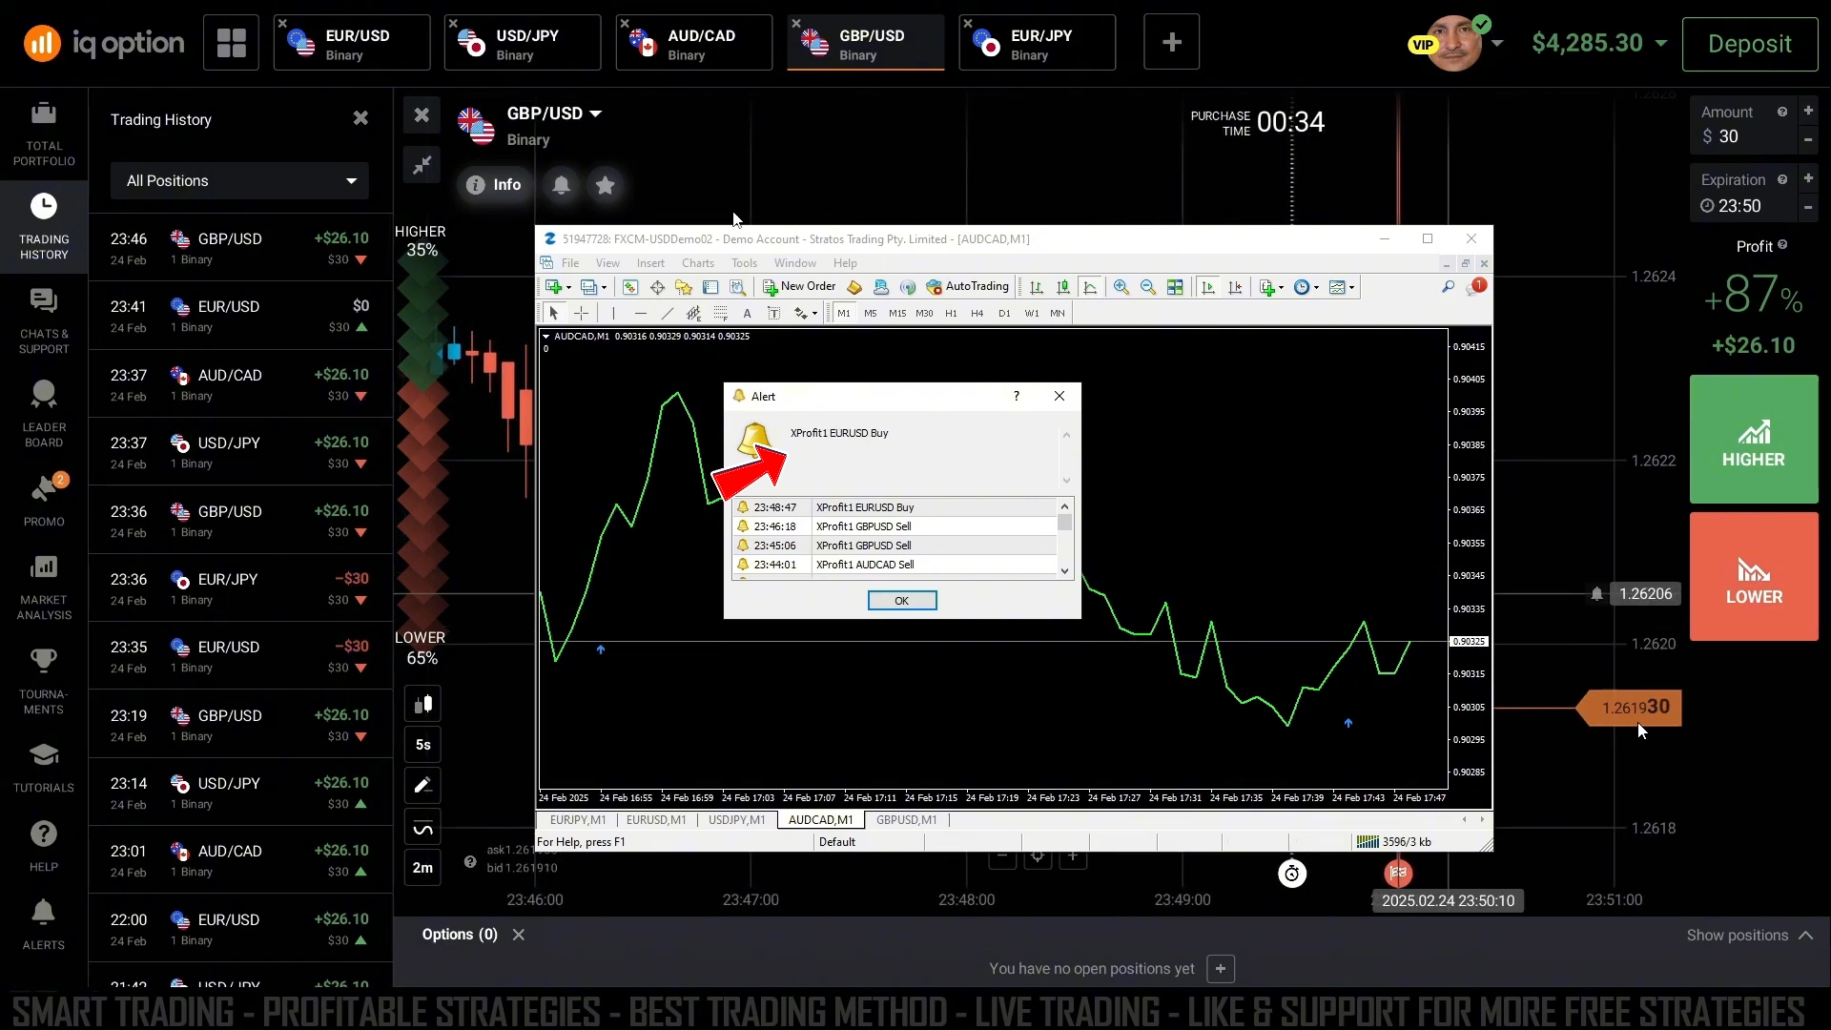Click MetaTrader New Order button
The image size is (1831, 1030).
tap(799, 286)
